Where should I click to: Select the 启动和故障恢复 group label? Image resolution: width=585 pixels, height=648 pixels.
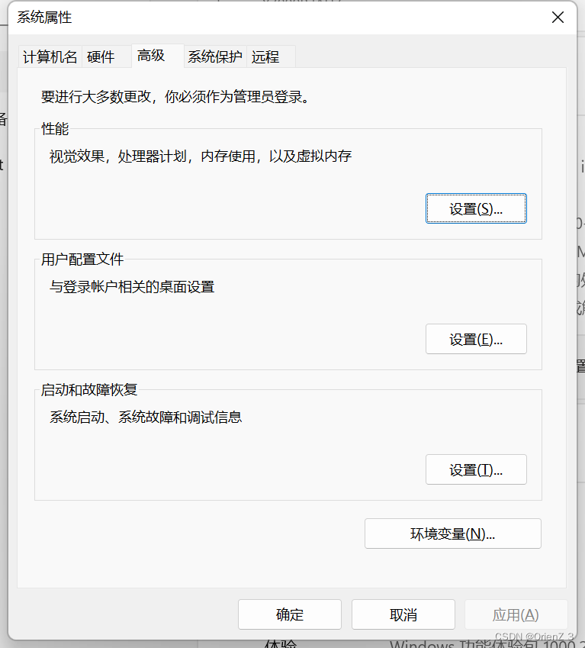(89, 390)
